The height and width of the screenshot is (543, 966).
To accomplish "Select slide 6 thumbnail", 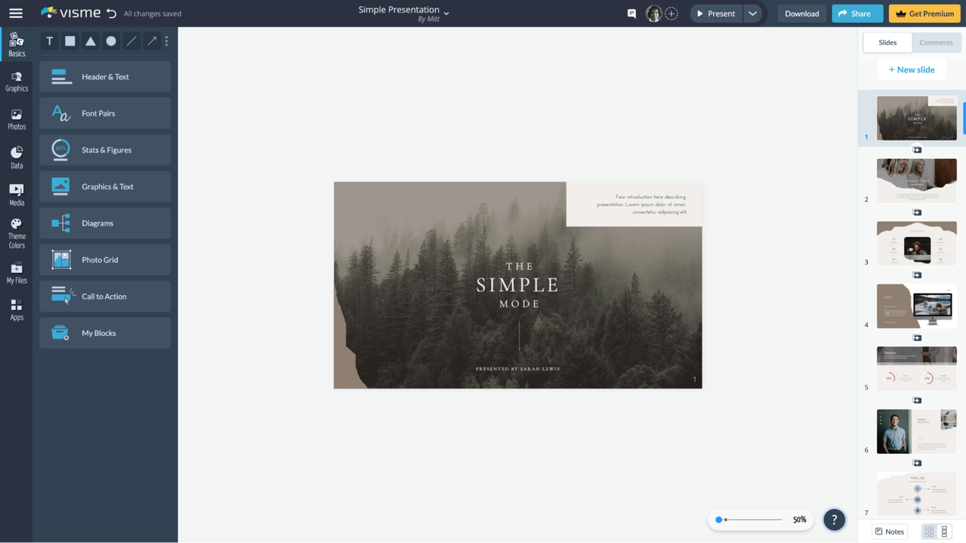I will click(917, 431).
